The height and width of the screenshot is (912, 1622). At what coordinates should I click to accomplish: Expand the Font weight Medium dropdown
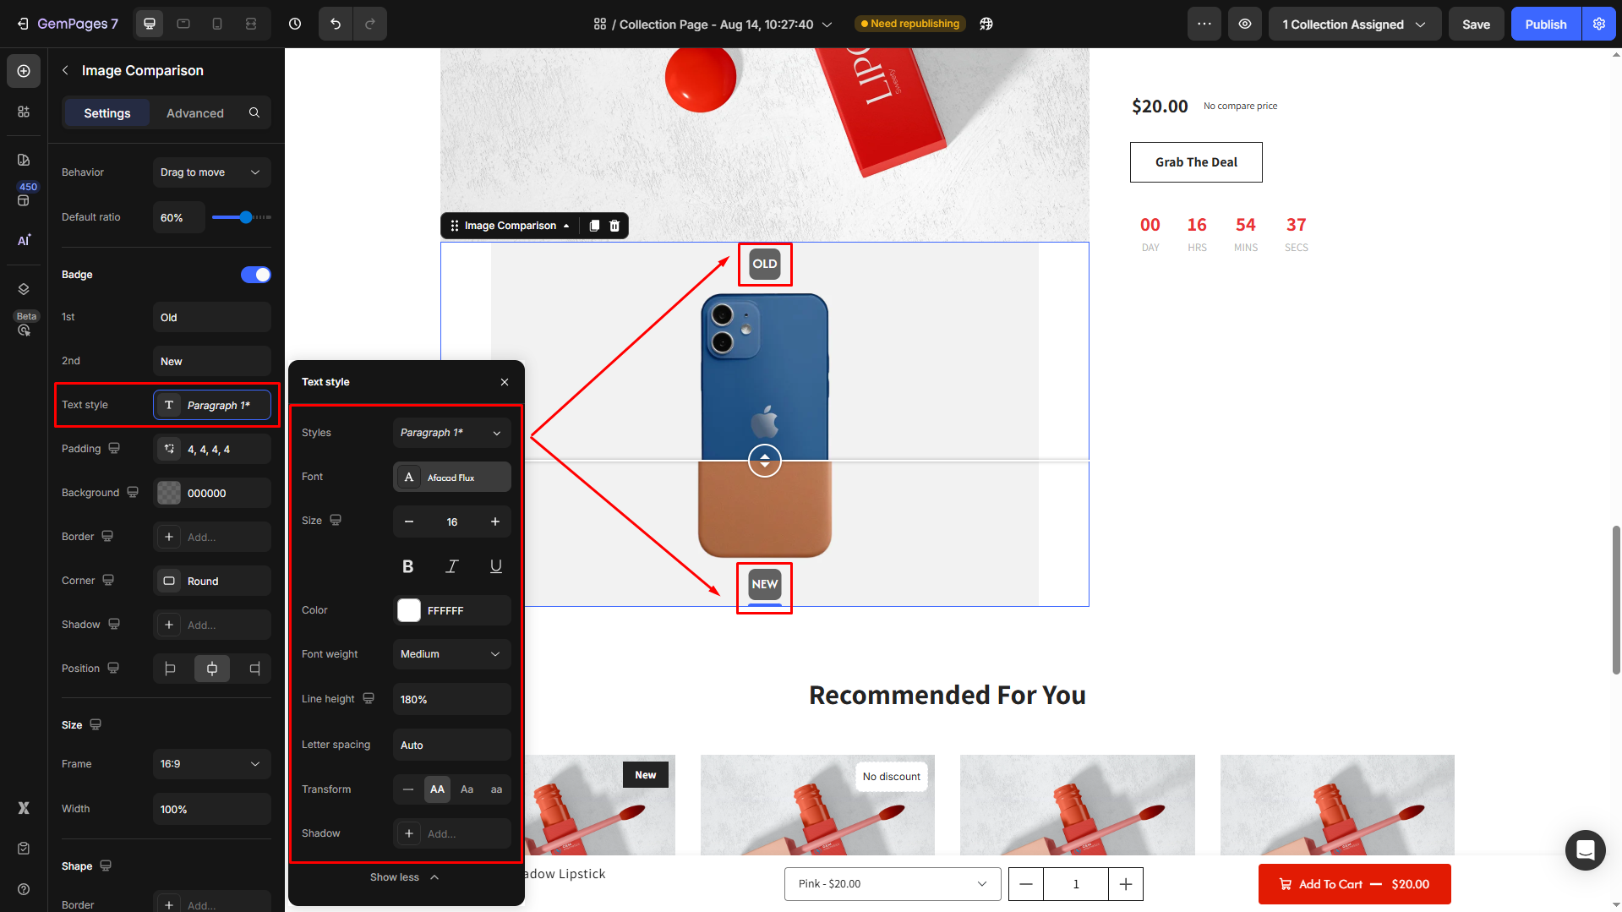pos(451,654)
